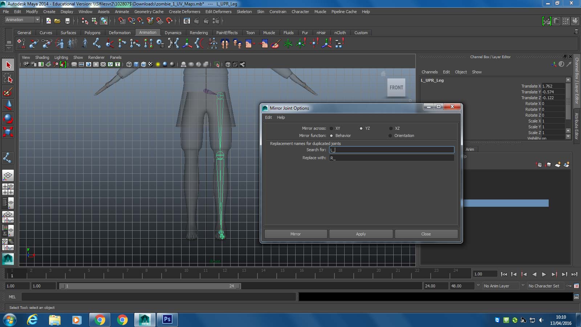
Task: Click the smooth shade cube viewport icon
Action: pos(136,64)
